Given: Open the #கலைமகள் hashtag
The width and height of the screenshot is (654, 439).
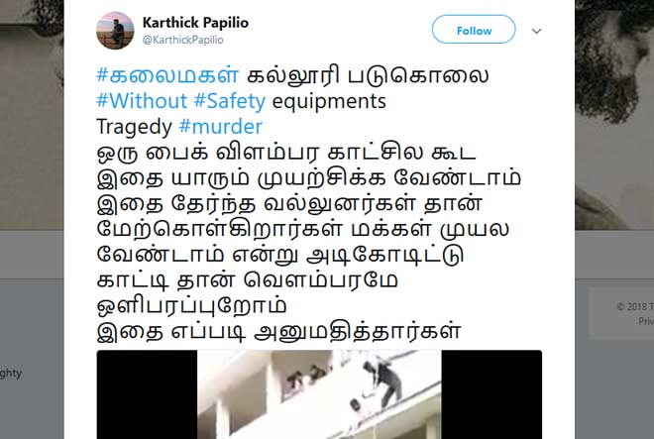Looking at the screenshot, I should click(x=167, y=75).
